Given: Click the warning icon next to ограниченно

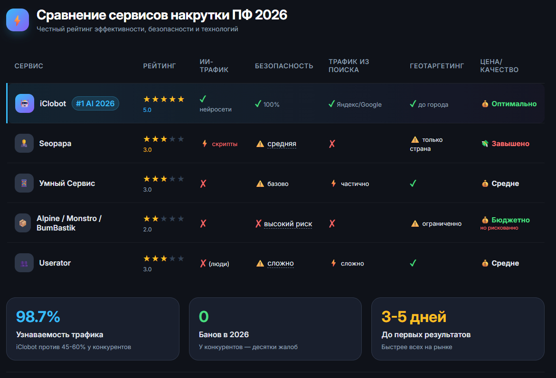Looking at the screenshot, I should pos(415,223).
